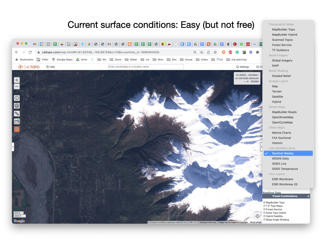Bookmark this page with the star

(x=215, y=52)
